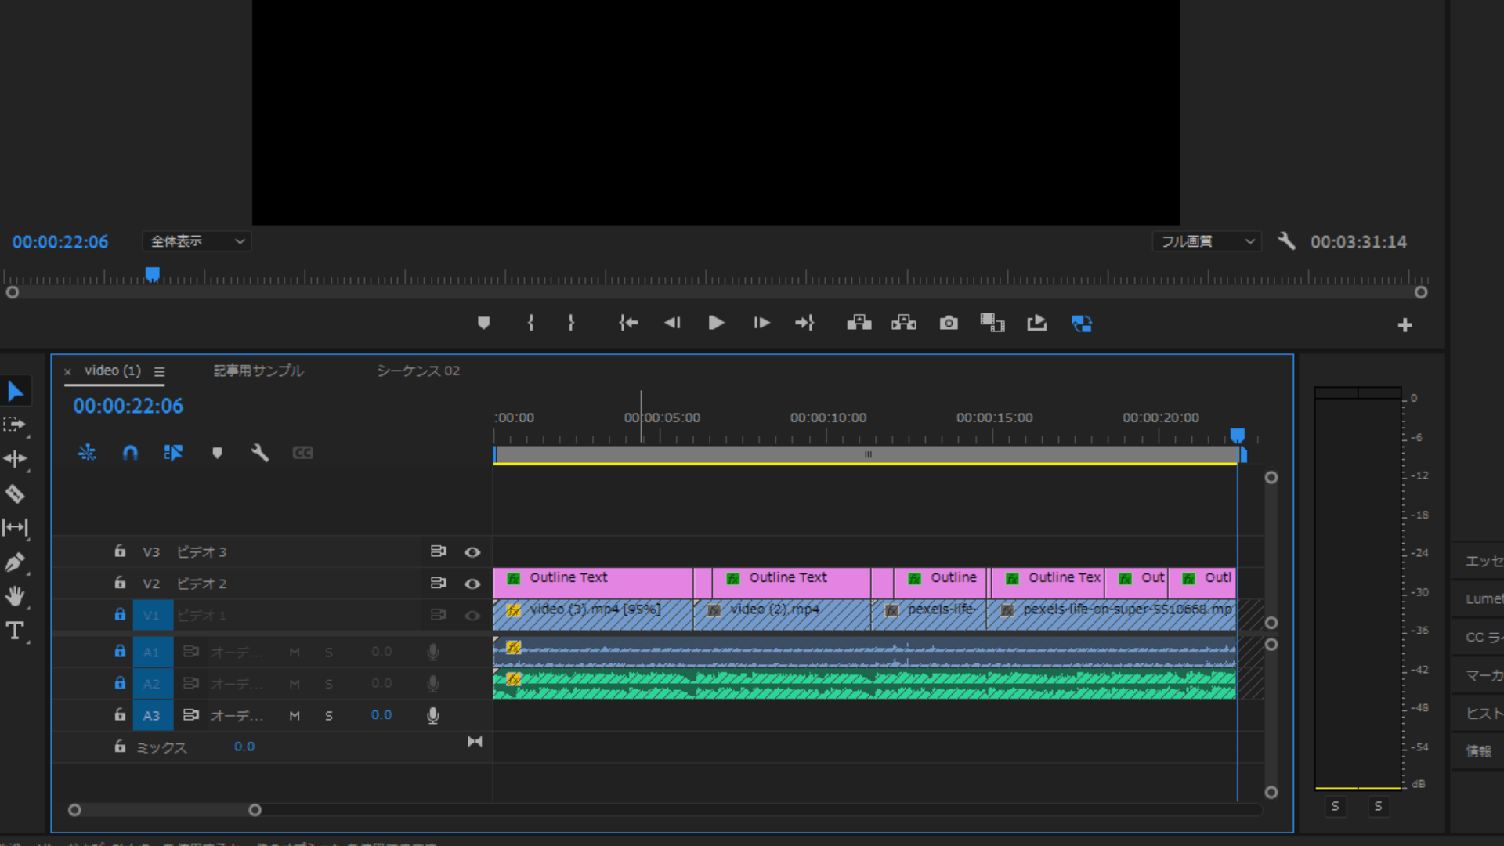Open timeline display settings wrench
Viewport: 1504px width, 846px height.
259,453
